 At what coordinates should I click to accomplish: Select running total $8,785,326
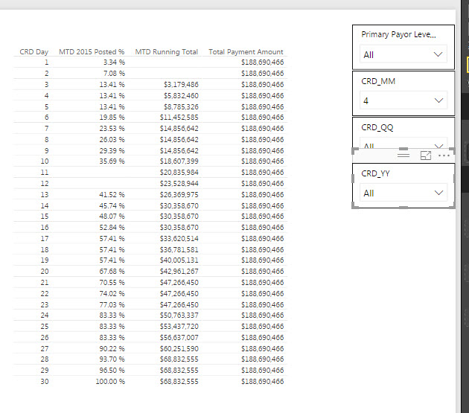(181, 106)
